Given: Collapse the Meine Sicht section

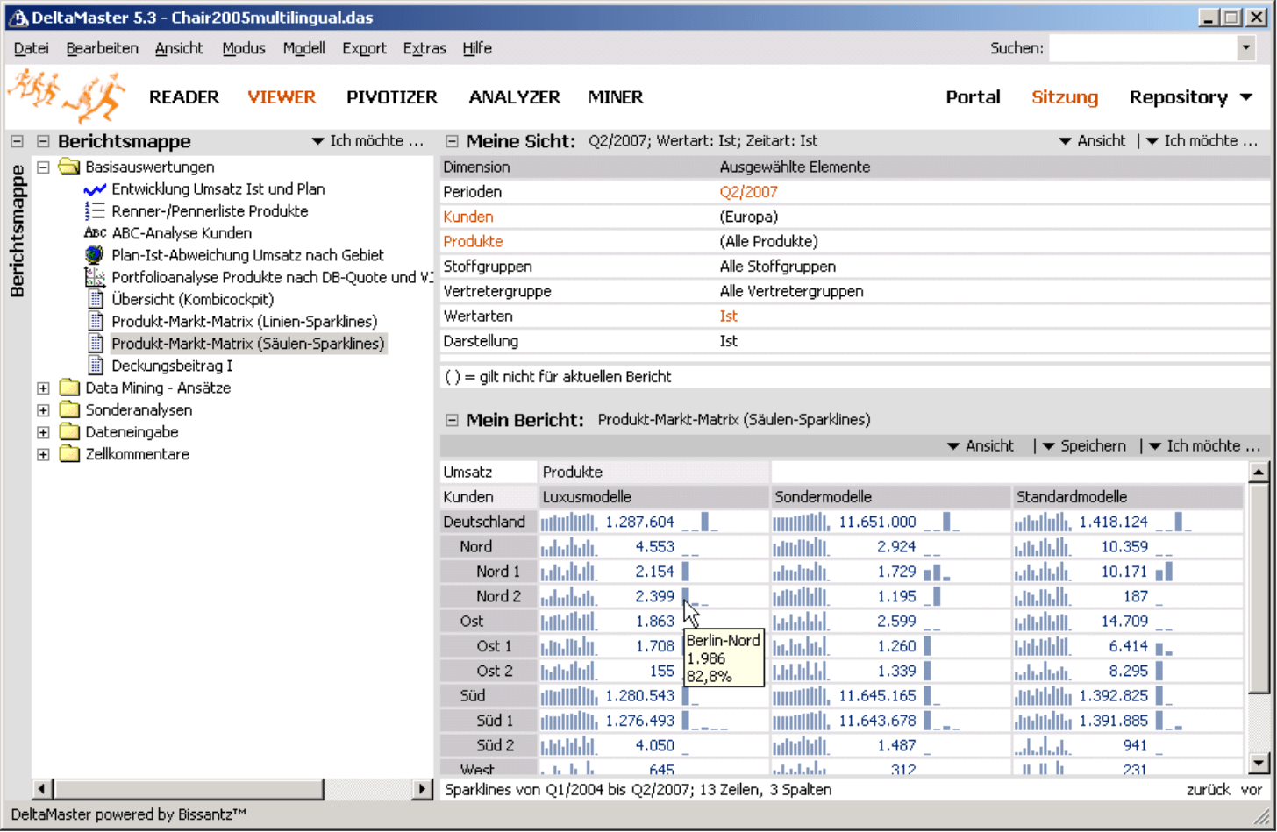Looking at the screenshot, I should [452, 141].
